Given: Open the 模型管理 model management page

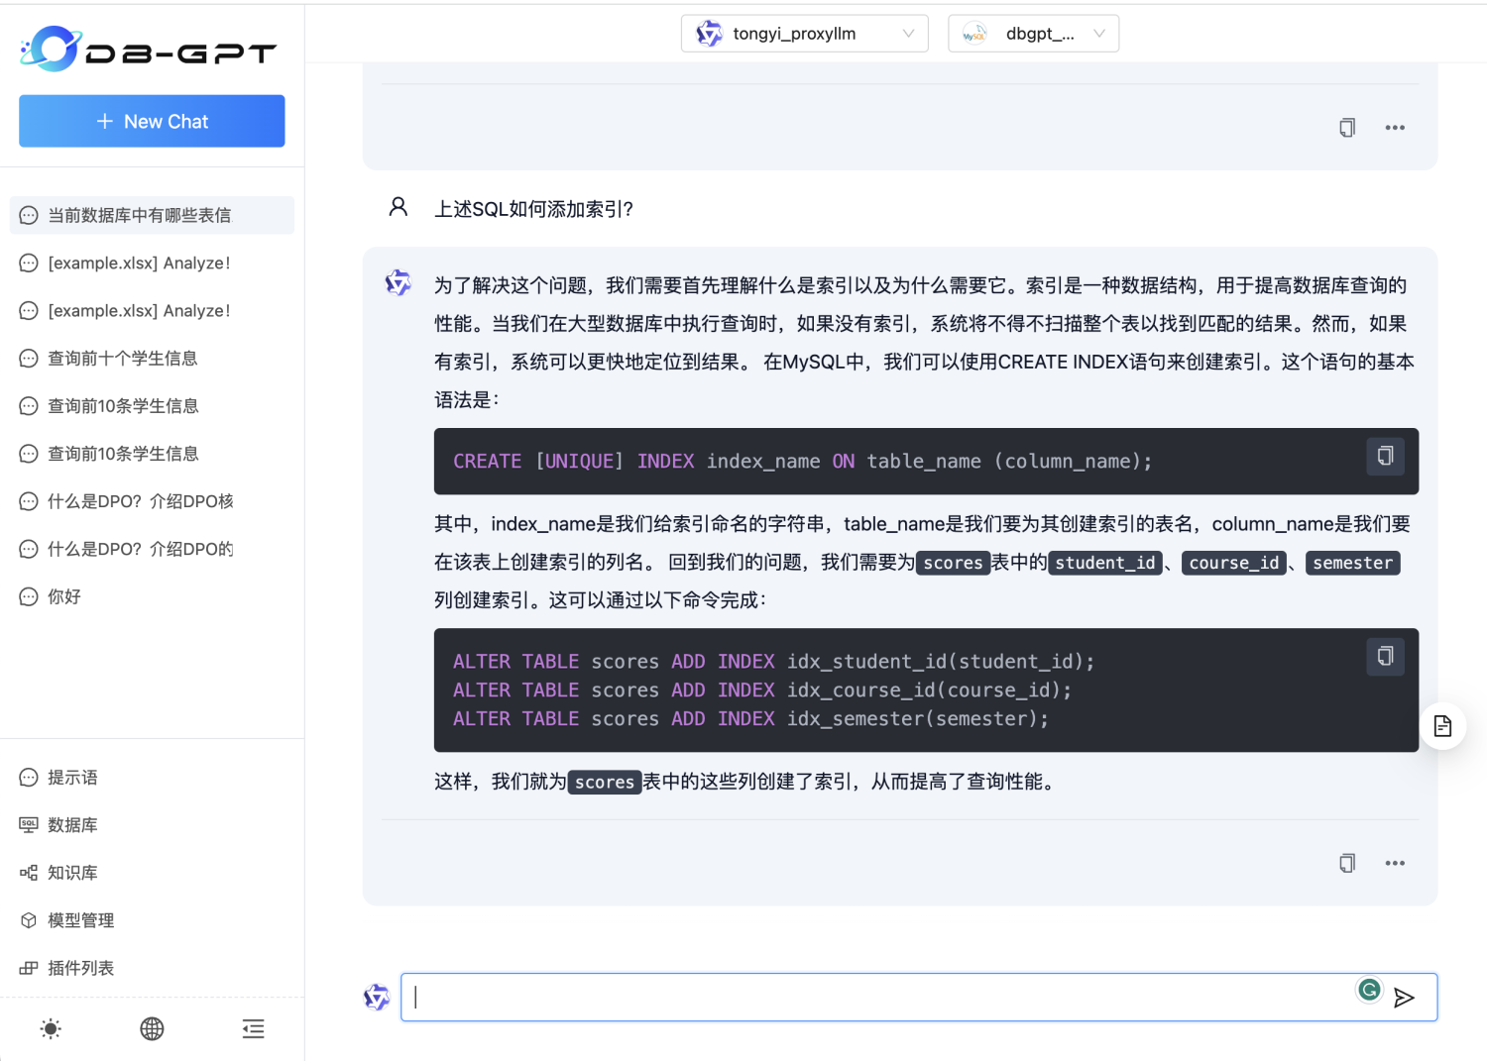Looking at the screenshot, I should tap(79, 919).
